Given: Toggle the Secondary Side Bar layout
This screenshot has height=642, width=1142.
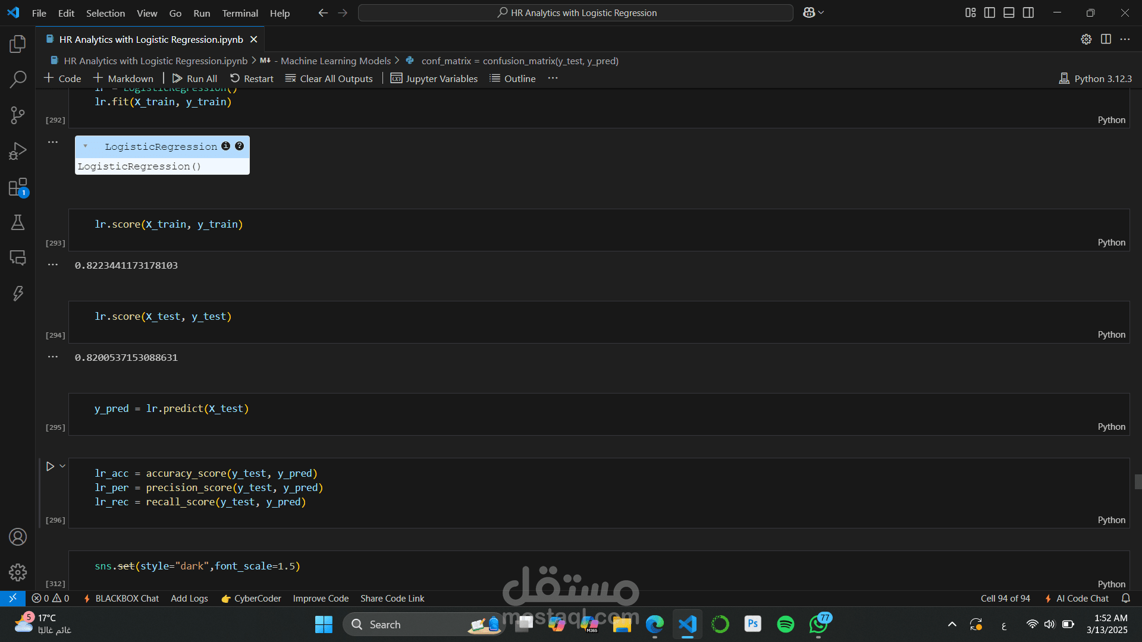Looking at the screenshot, I should point(1028,12).
